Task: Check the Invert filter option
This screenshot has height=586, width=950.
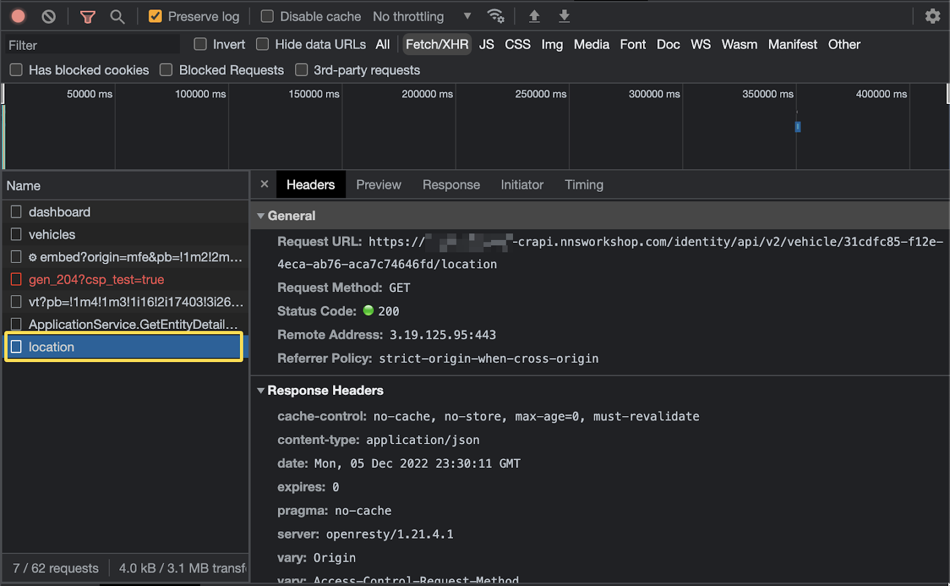Action: tap(200, 44)
